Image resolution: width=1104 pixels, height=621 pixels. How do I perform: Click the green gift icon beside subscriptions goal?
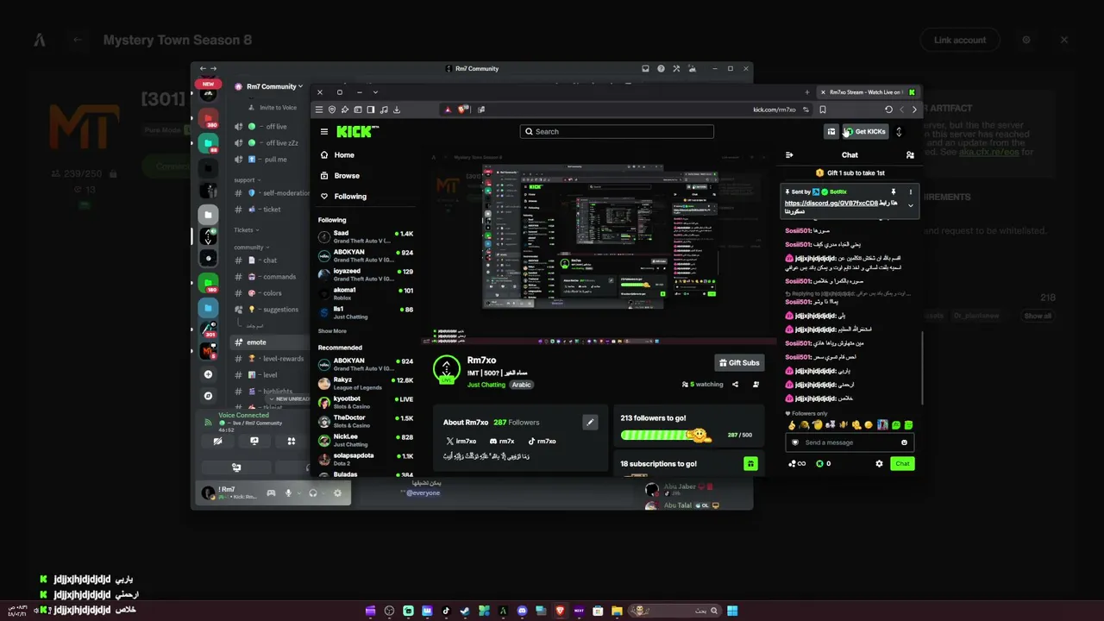pos(750,464)
